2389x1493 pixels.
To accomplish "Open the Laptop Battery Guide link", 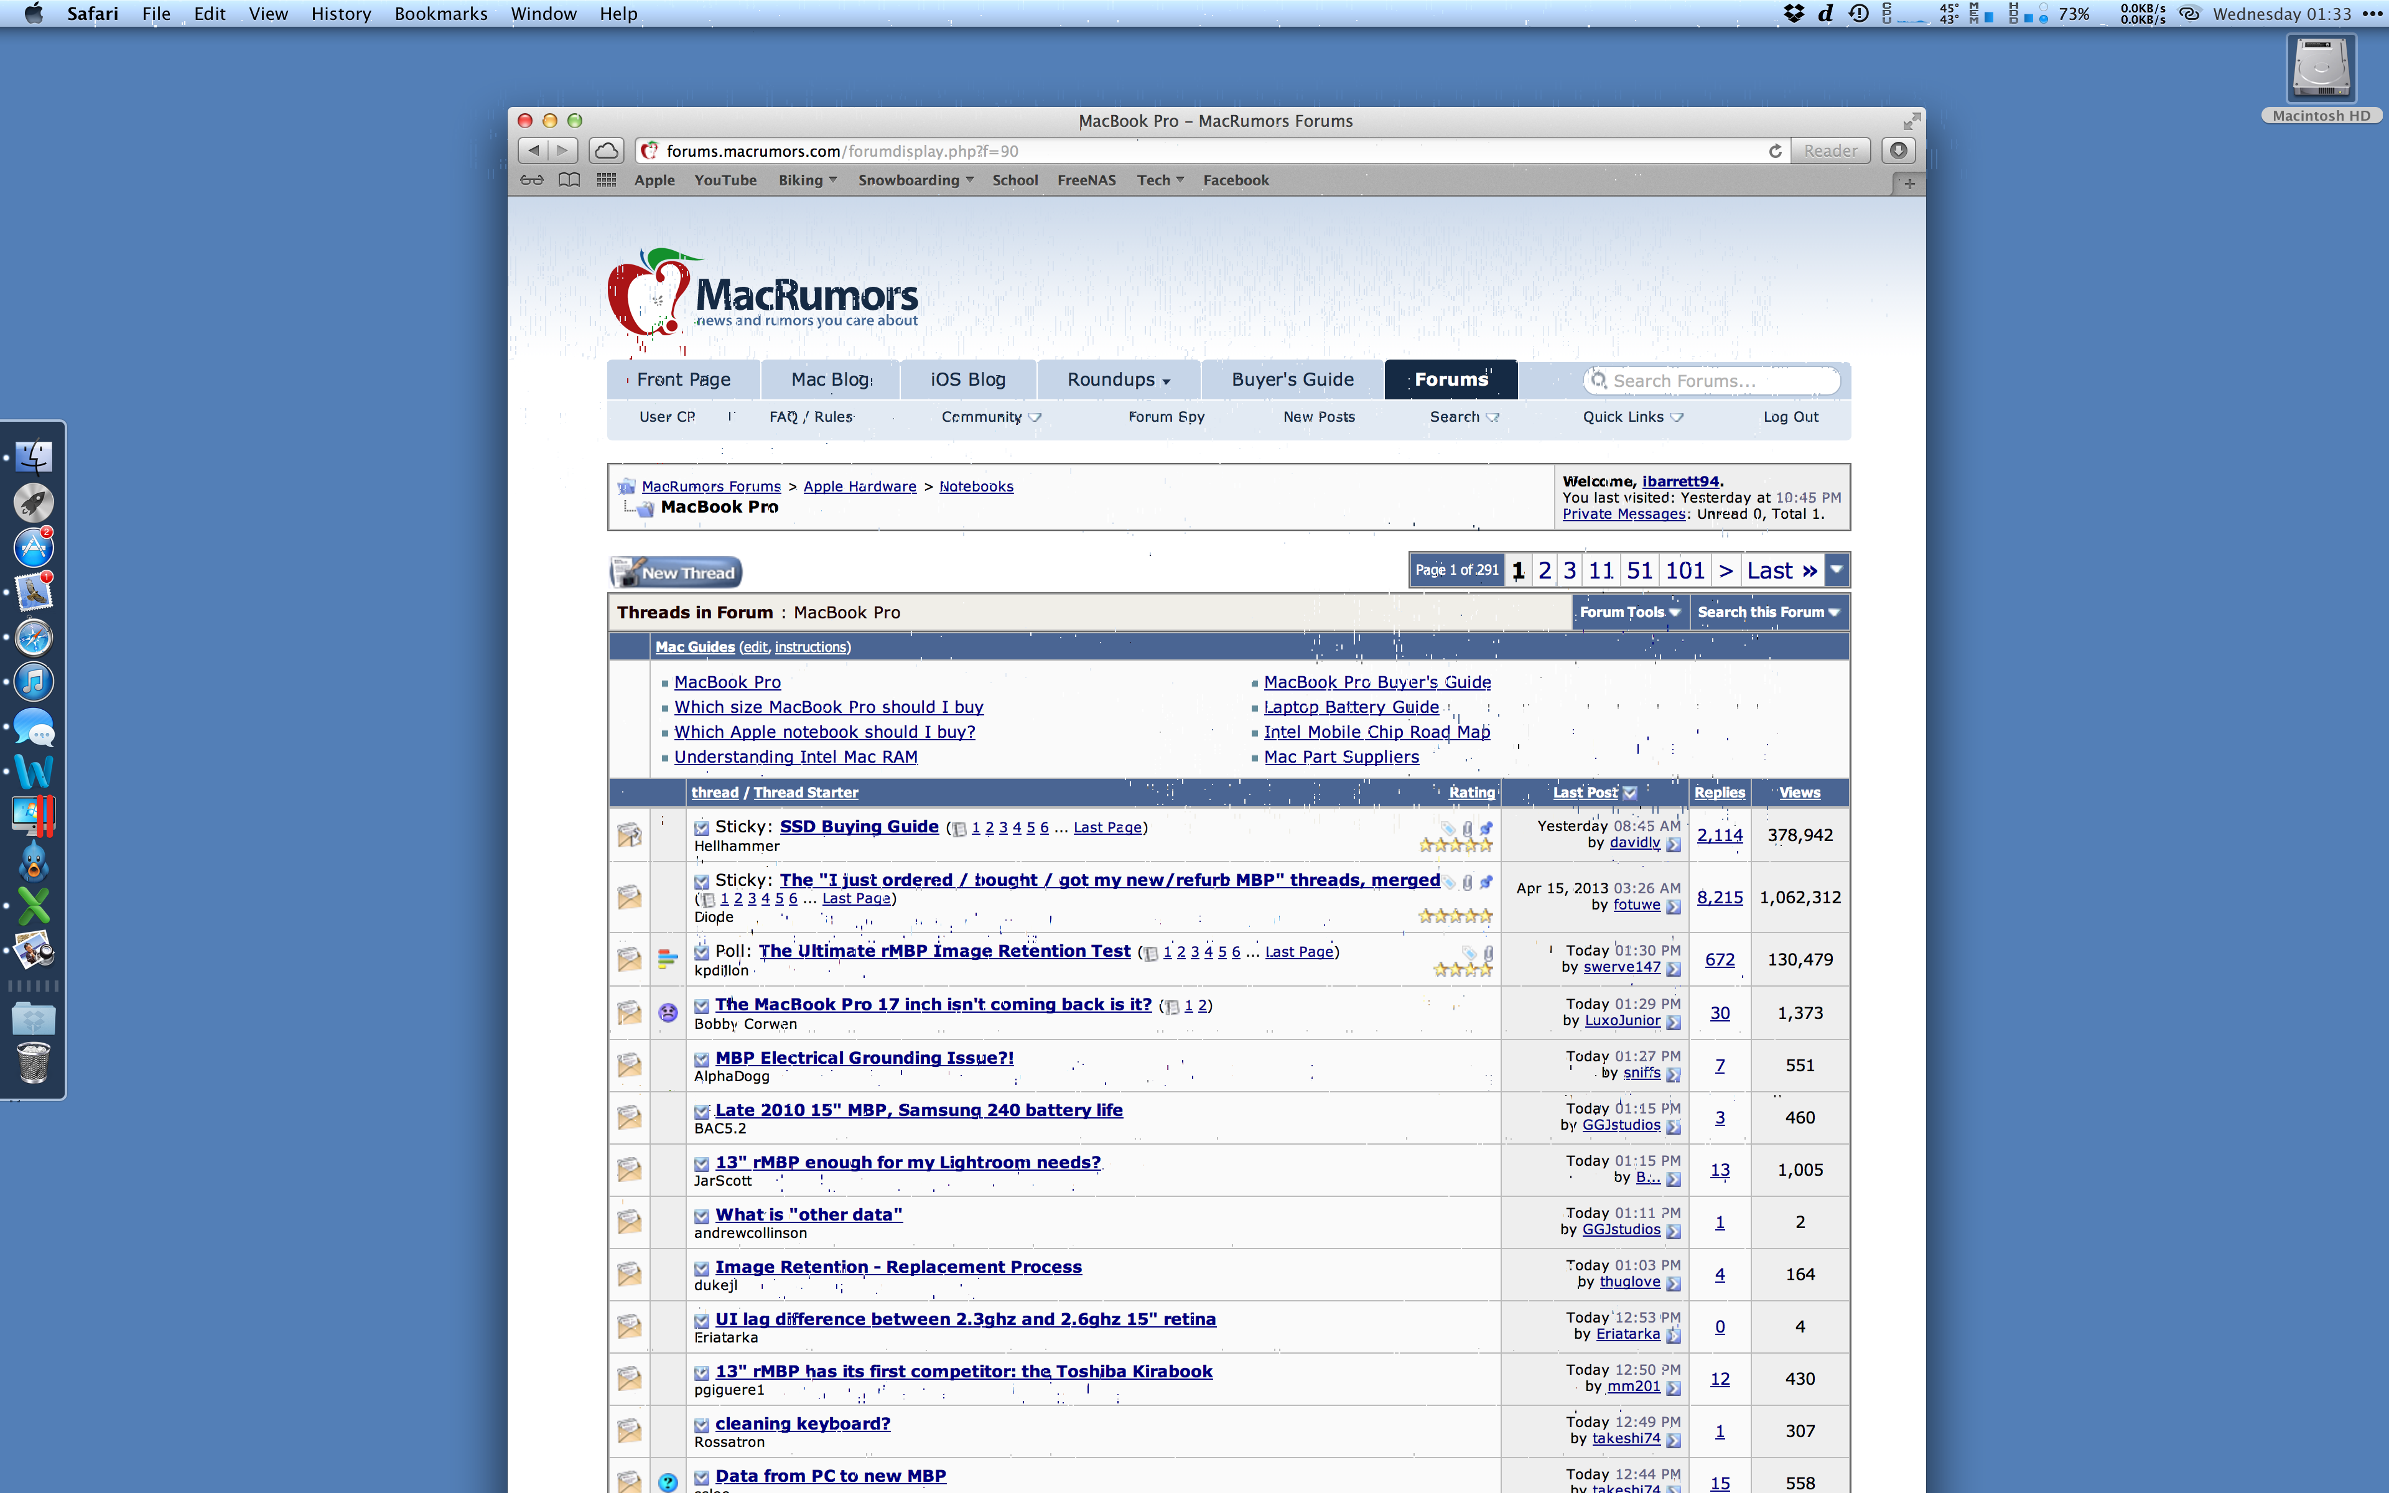I will [x=1351, y=707].
